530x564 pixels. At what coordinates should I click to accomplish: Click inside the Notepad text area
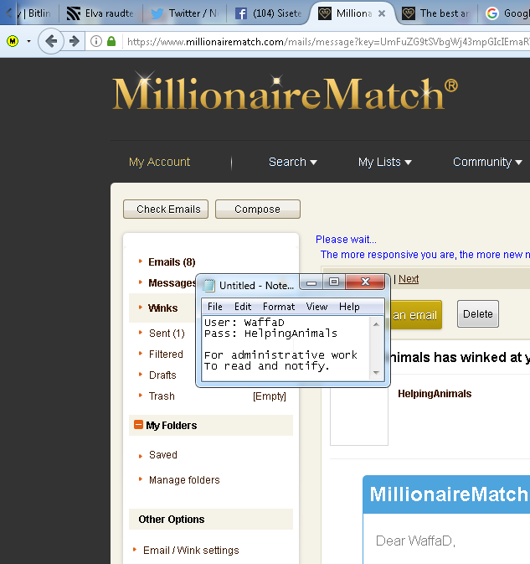pyautogui.click(x=286, y=348)
